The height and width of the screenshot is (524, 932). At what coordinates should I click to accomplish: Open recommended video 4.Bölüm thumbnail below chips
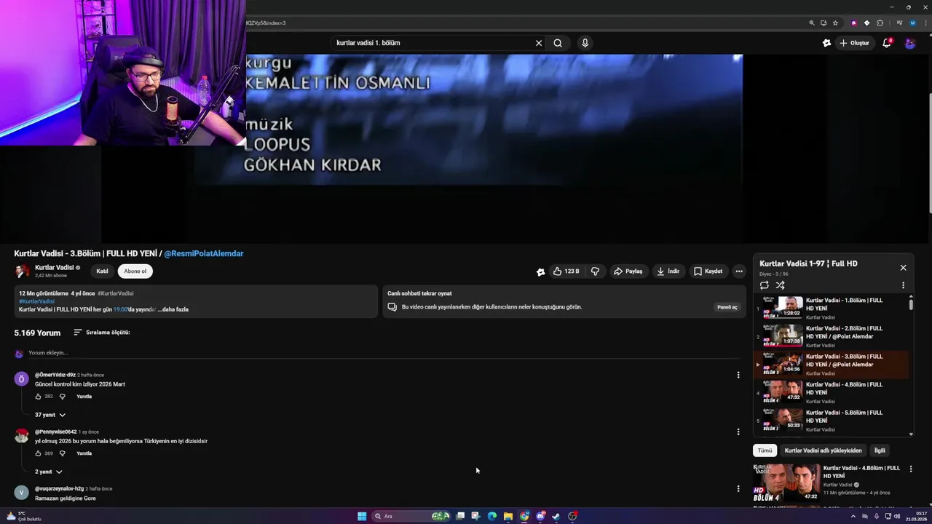(x=786, y=483)
